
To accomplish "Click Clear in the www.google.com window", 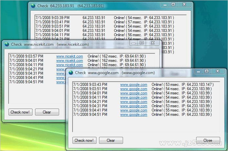I will 111,140.
